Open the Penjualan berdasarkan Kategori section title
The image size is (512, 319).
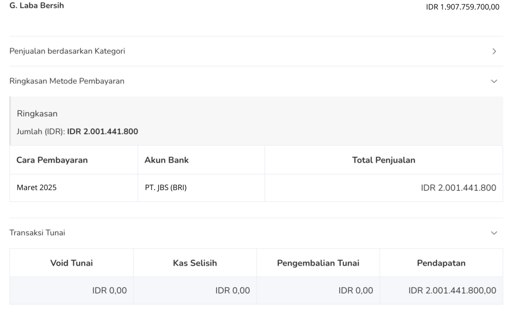click(67, 51)
